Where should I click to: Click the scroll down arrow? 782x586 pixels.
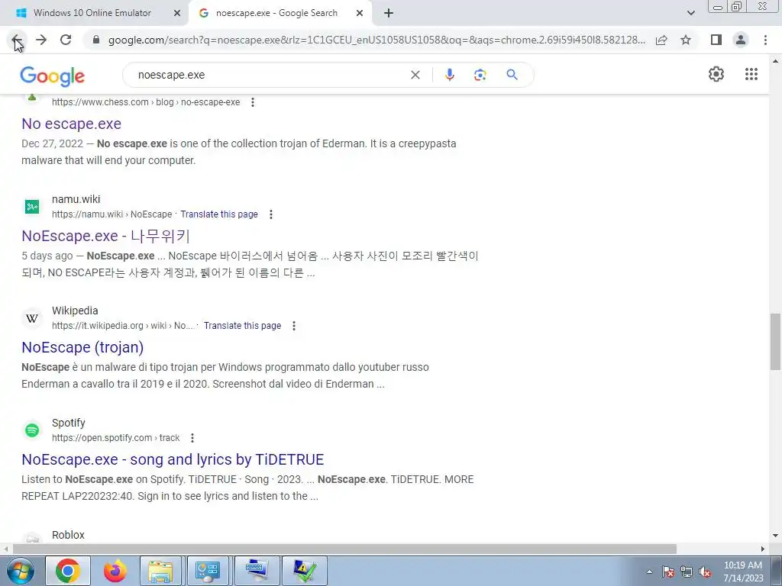(x=775, y=536)
